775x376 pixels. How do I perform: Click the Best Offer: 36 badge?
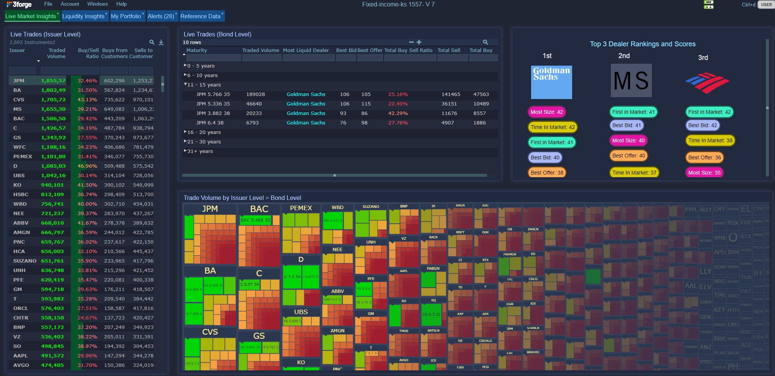pyautogui.click(x=705, y=157)
